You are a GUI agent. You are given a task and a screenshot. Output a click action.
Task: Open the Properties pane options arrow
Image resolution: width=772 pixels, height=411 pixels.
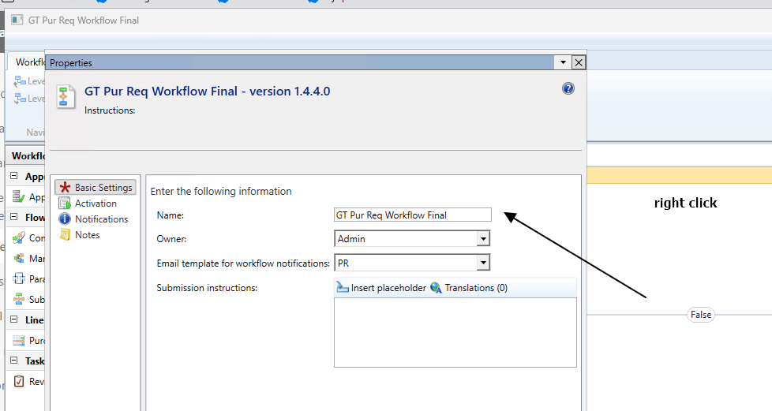[563, 62]
